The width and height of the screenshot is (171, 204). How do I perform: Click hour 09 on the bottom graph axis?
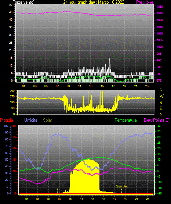coord(70,199)
